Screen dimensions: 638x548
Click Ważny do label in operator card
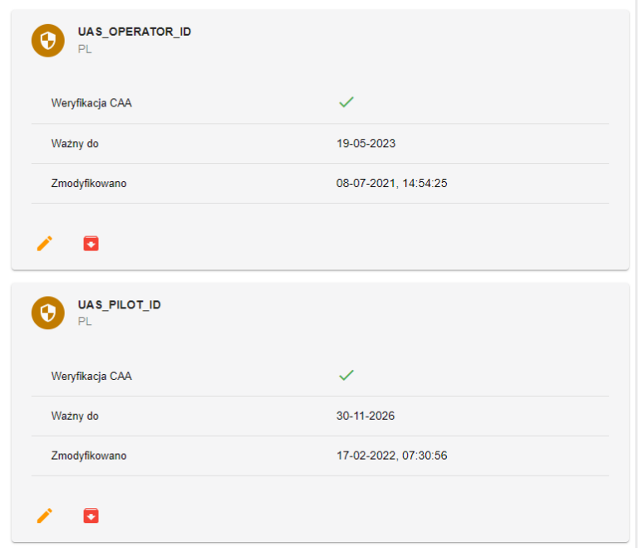click(75, 143)
